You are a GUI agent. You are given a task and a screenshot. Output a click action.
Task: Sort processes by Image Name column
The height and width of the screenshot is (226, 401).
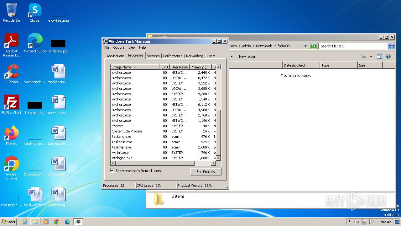(135, 67)
